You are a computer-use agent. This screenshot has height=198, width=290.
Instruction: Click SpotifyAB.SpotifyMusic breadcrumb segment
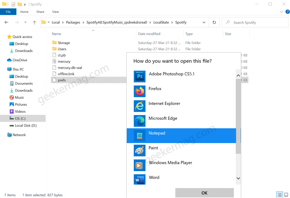coord(117,22)
